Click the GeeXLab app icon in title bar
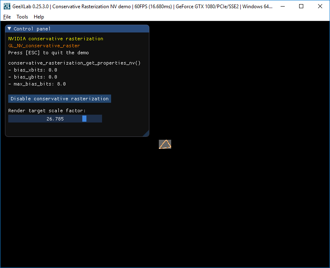Viewport: 330px width, 268px height. pyautogui.click(x=7, y=6)
